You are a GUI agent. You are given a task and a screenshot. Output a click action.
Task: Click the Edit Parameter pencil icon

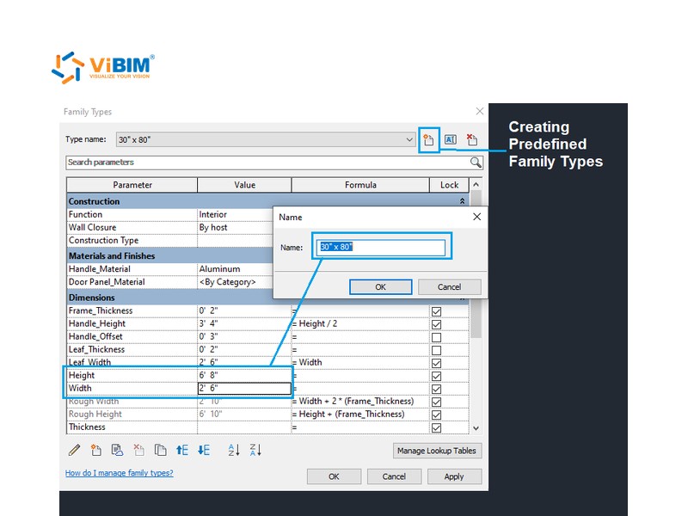click(x=75, y=450)
